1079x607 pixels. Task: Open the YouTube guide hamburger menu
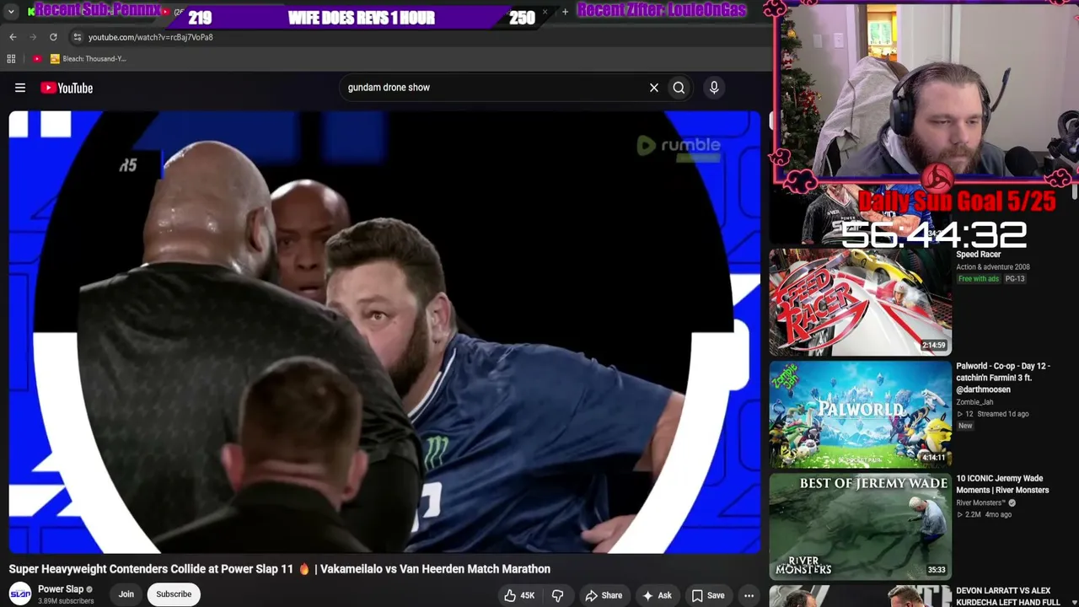pos(20,88)
